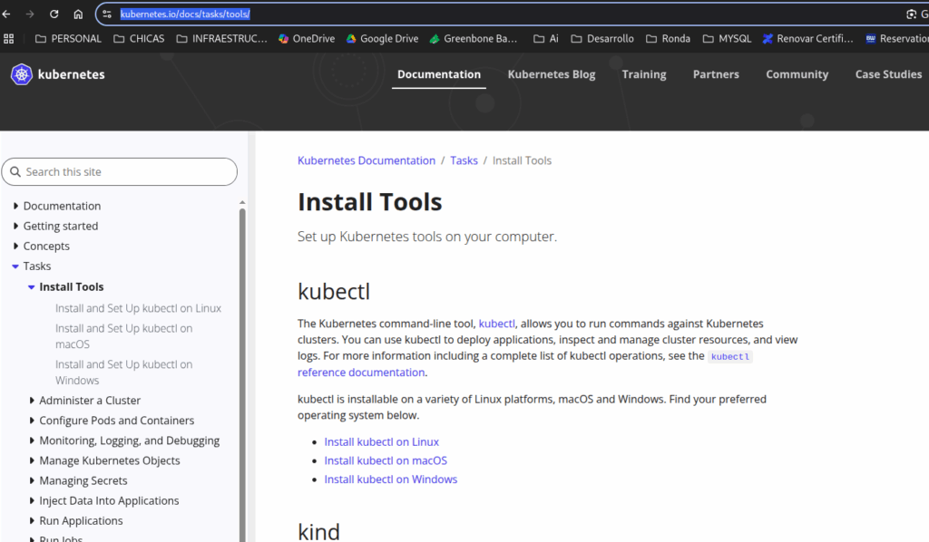
Task: Click the sidebar scrollbar up arrow
Action: click(x=242, y=202)
